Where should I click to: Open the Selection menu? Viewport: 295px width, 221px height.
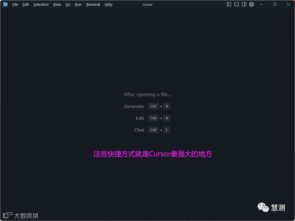pyautogui.click(x=41, y=5)
